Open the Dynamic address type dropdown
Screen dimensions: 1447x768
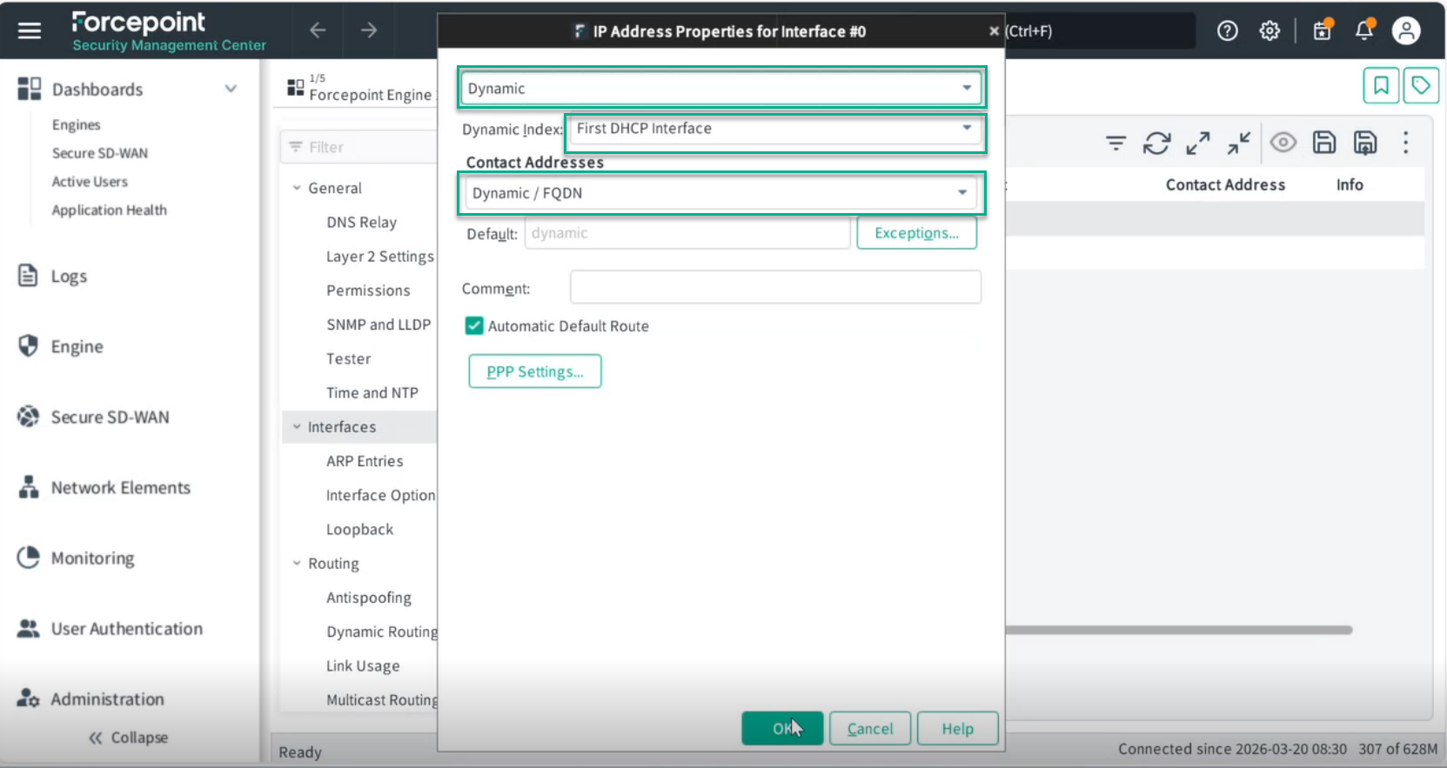720,88
